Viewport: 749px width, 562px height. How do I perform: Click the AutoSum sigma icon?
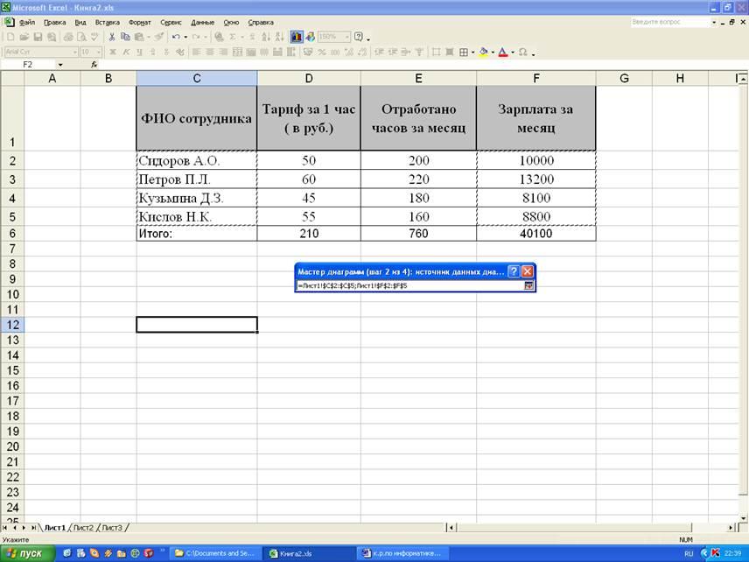[232, 37]
